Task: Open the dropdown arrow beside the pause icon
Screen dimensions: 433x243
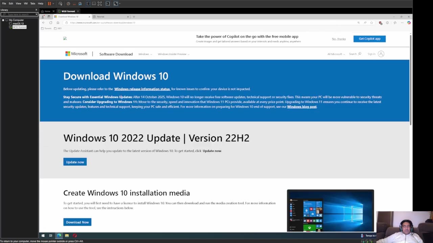Action: pos(53,3)
